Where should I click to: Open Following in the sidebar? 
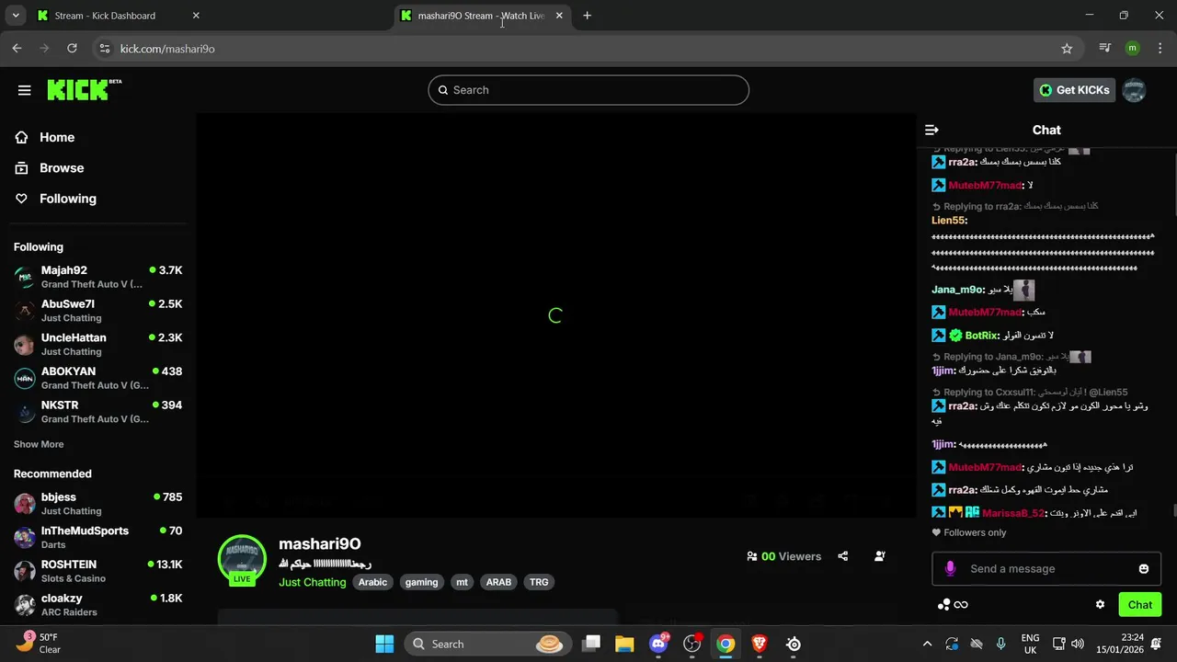[67, 199]
